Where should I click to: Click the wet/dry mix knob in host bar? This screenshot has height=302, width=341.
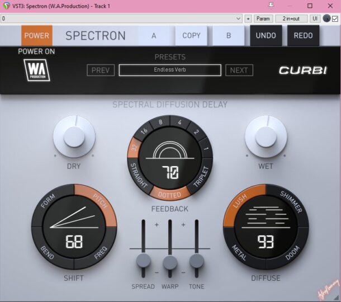(326, 18)
